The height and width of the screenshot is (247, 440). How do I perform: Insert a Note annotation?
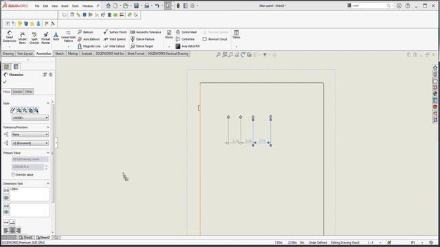click(x=56, y=36)
